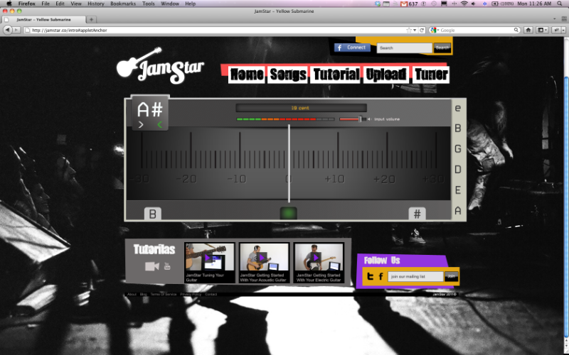The image size is (569, 355).
Task: Click the Facebook icon in Follow Us
Action: pos(381,276)
